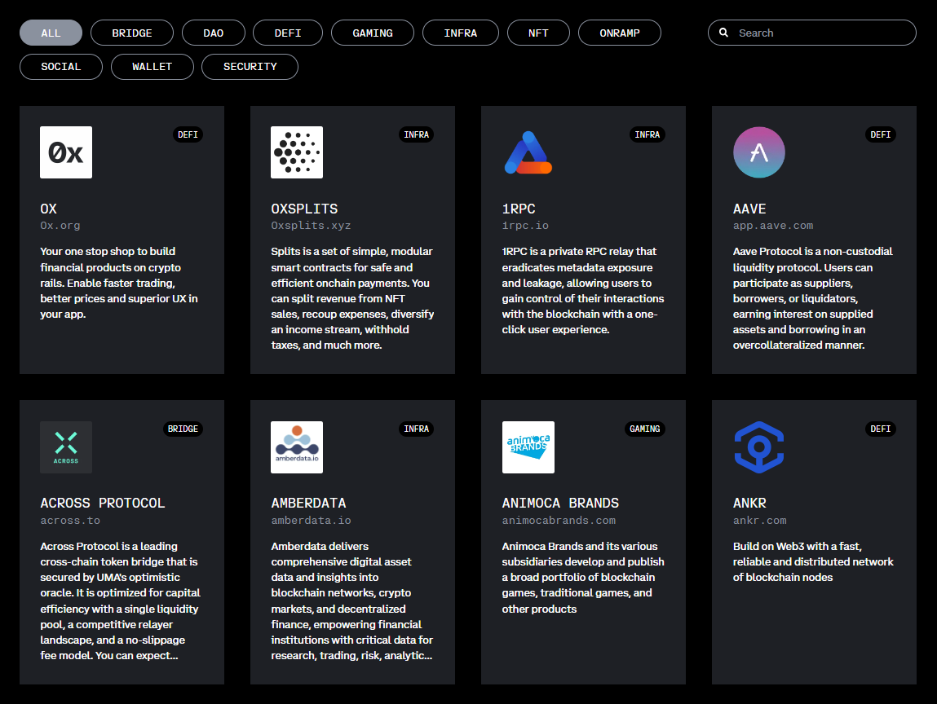Open the ANKR card title
This screenshot has height=704, width=937.
(x=749, y=503)
